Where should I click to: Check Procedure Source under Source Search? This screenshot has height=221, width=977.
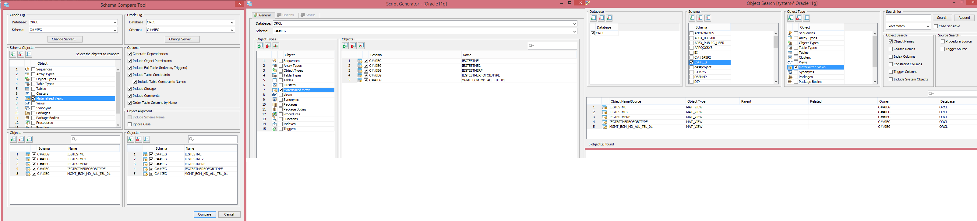tap(943, 42)
